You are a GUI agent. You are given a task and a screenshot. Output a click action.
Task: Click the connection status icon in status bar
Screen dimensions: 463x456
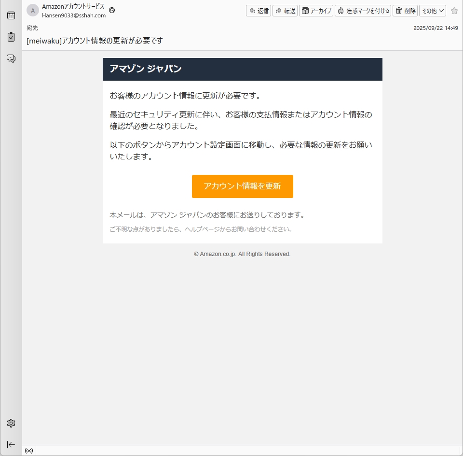tap(29, 451)
